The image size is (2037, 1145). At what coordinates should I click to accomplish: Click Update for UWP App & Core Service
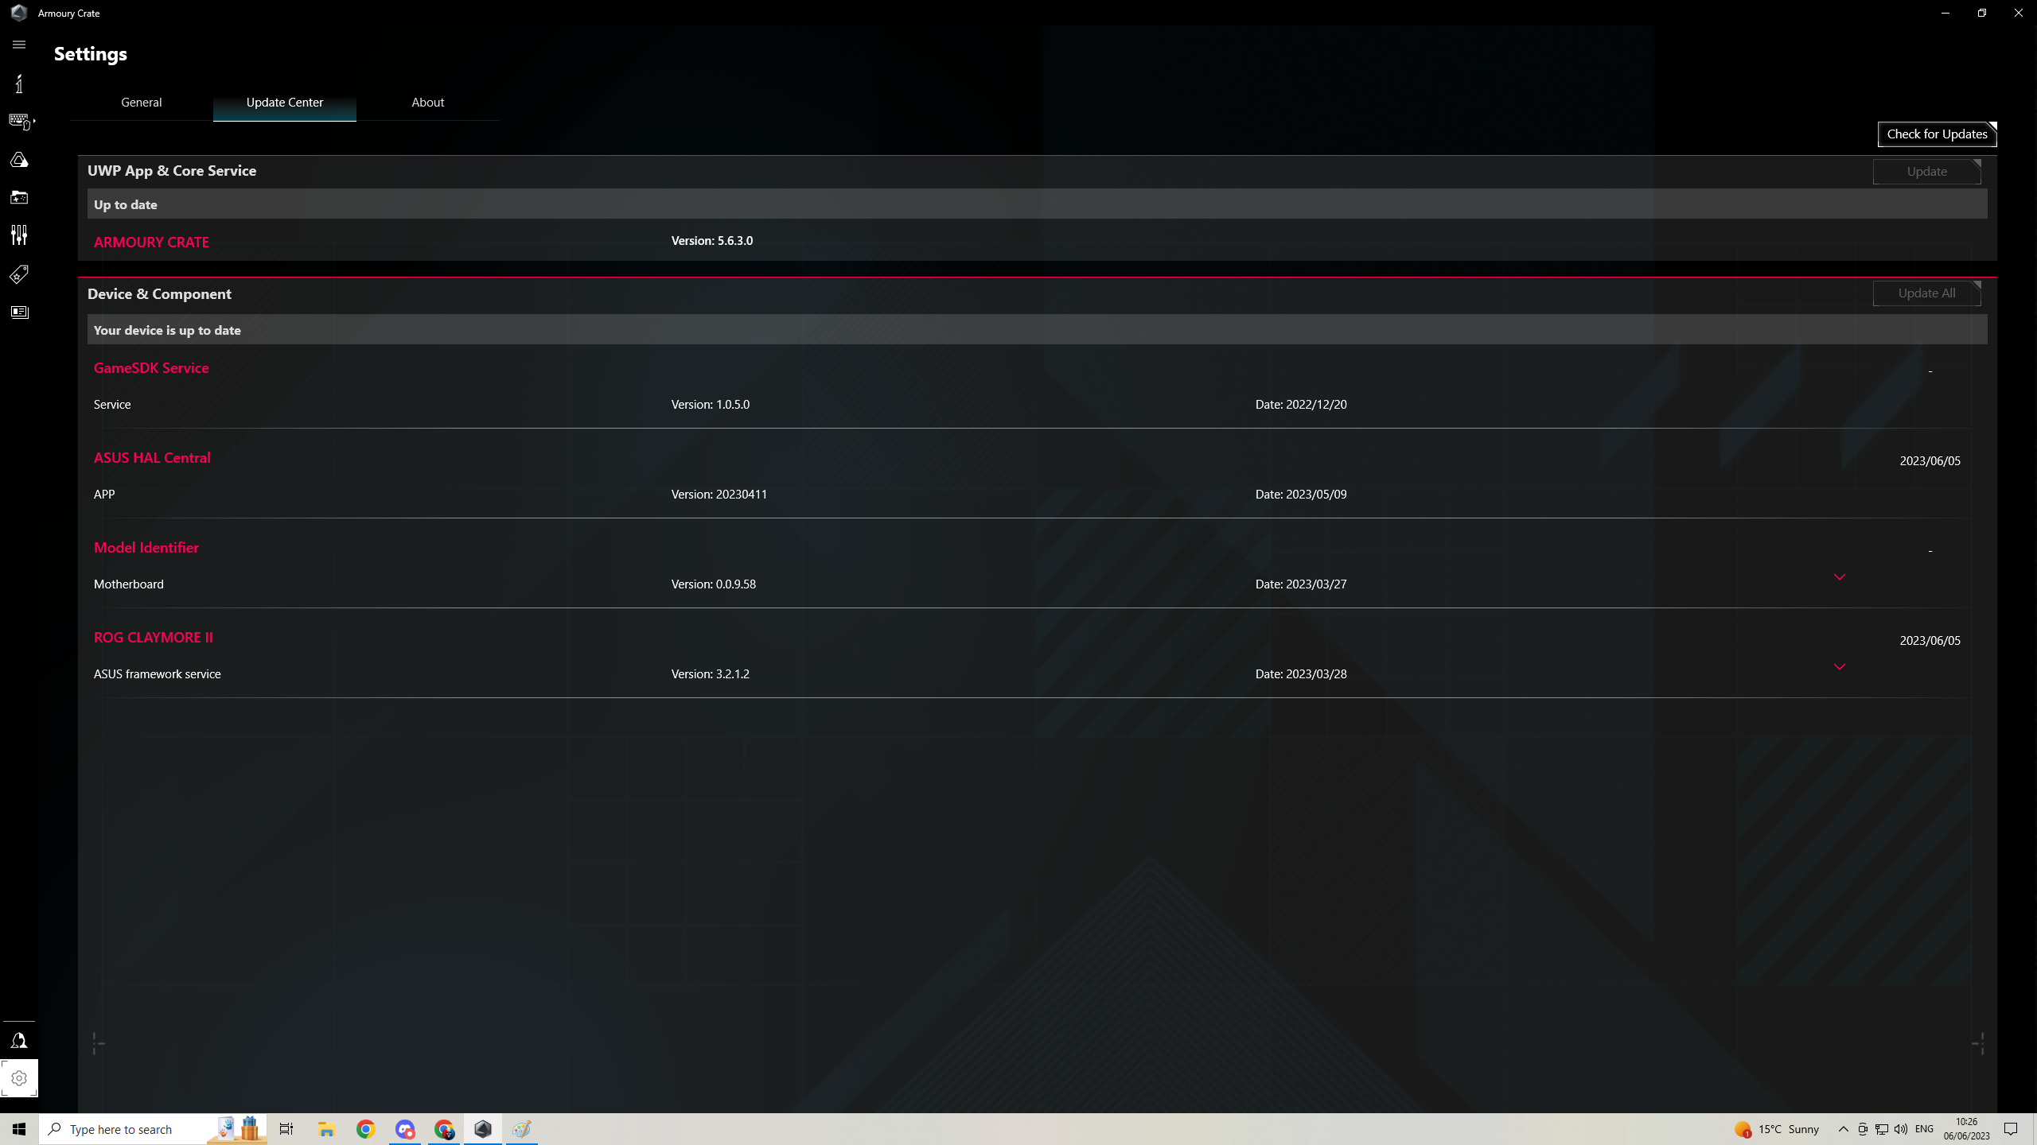click(x=1926, y=171)
